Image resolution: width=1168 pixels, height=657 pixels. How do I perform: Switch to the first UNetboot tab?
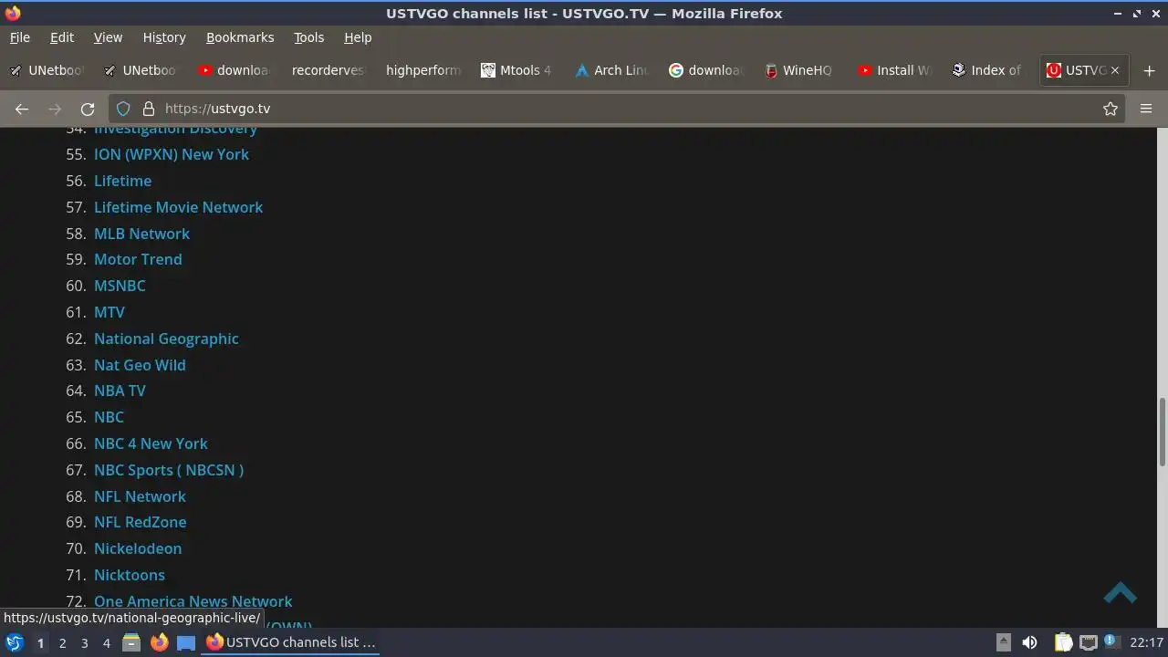tap(46, 70)
